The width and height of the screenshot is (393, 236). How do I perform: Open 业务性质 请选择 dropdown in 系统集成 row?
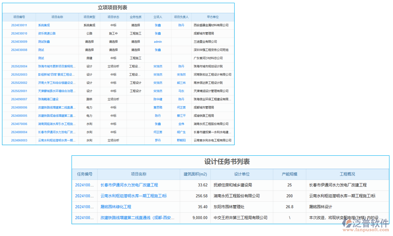[135, 25]
